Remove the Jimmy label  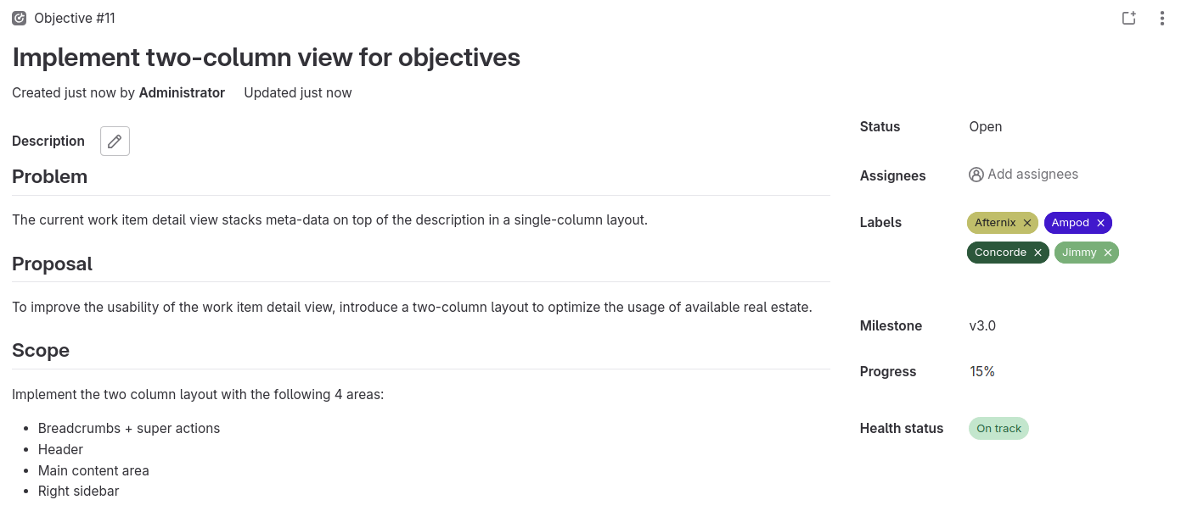(1108, 253)
